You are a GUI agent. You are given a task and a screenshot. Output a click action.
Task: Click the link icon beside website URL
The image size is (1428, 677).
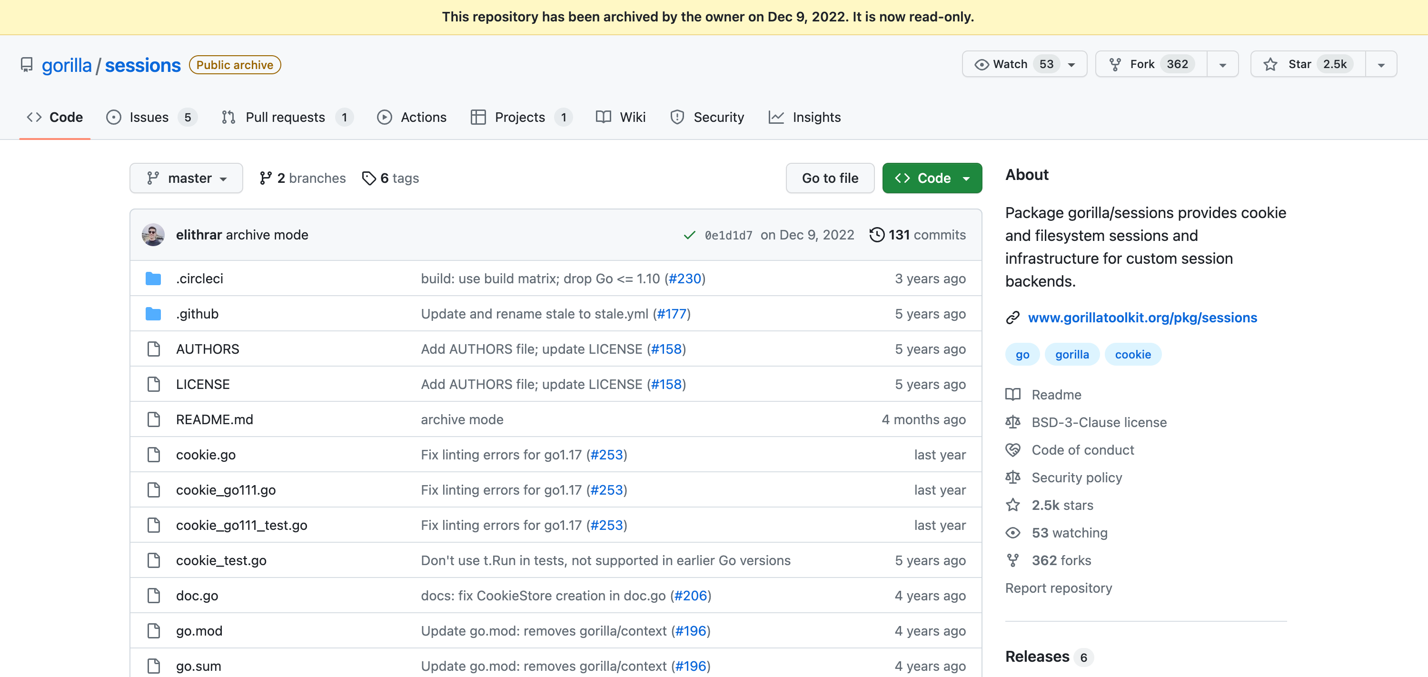1013,318
